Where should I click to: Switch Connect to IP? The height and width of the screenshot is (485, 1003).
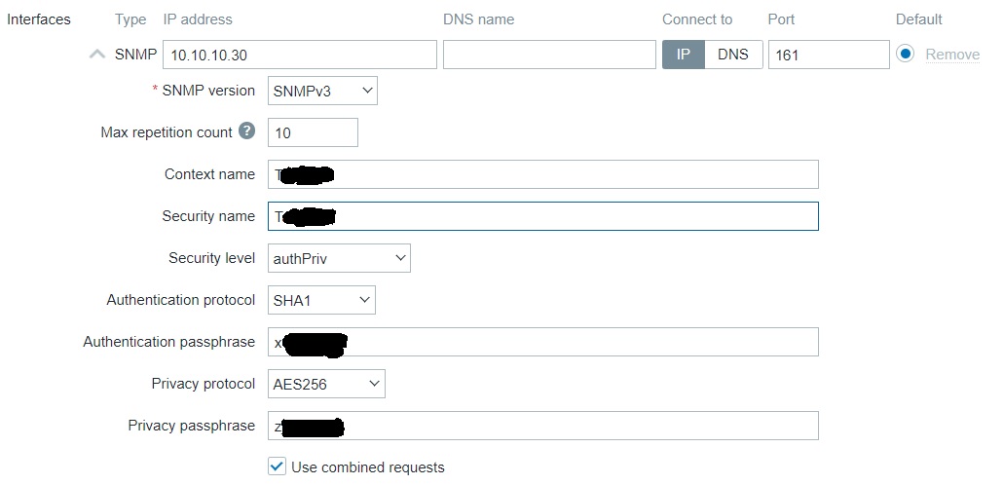(683, 55)
